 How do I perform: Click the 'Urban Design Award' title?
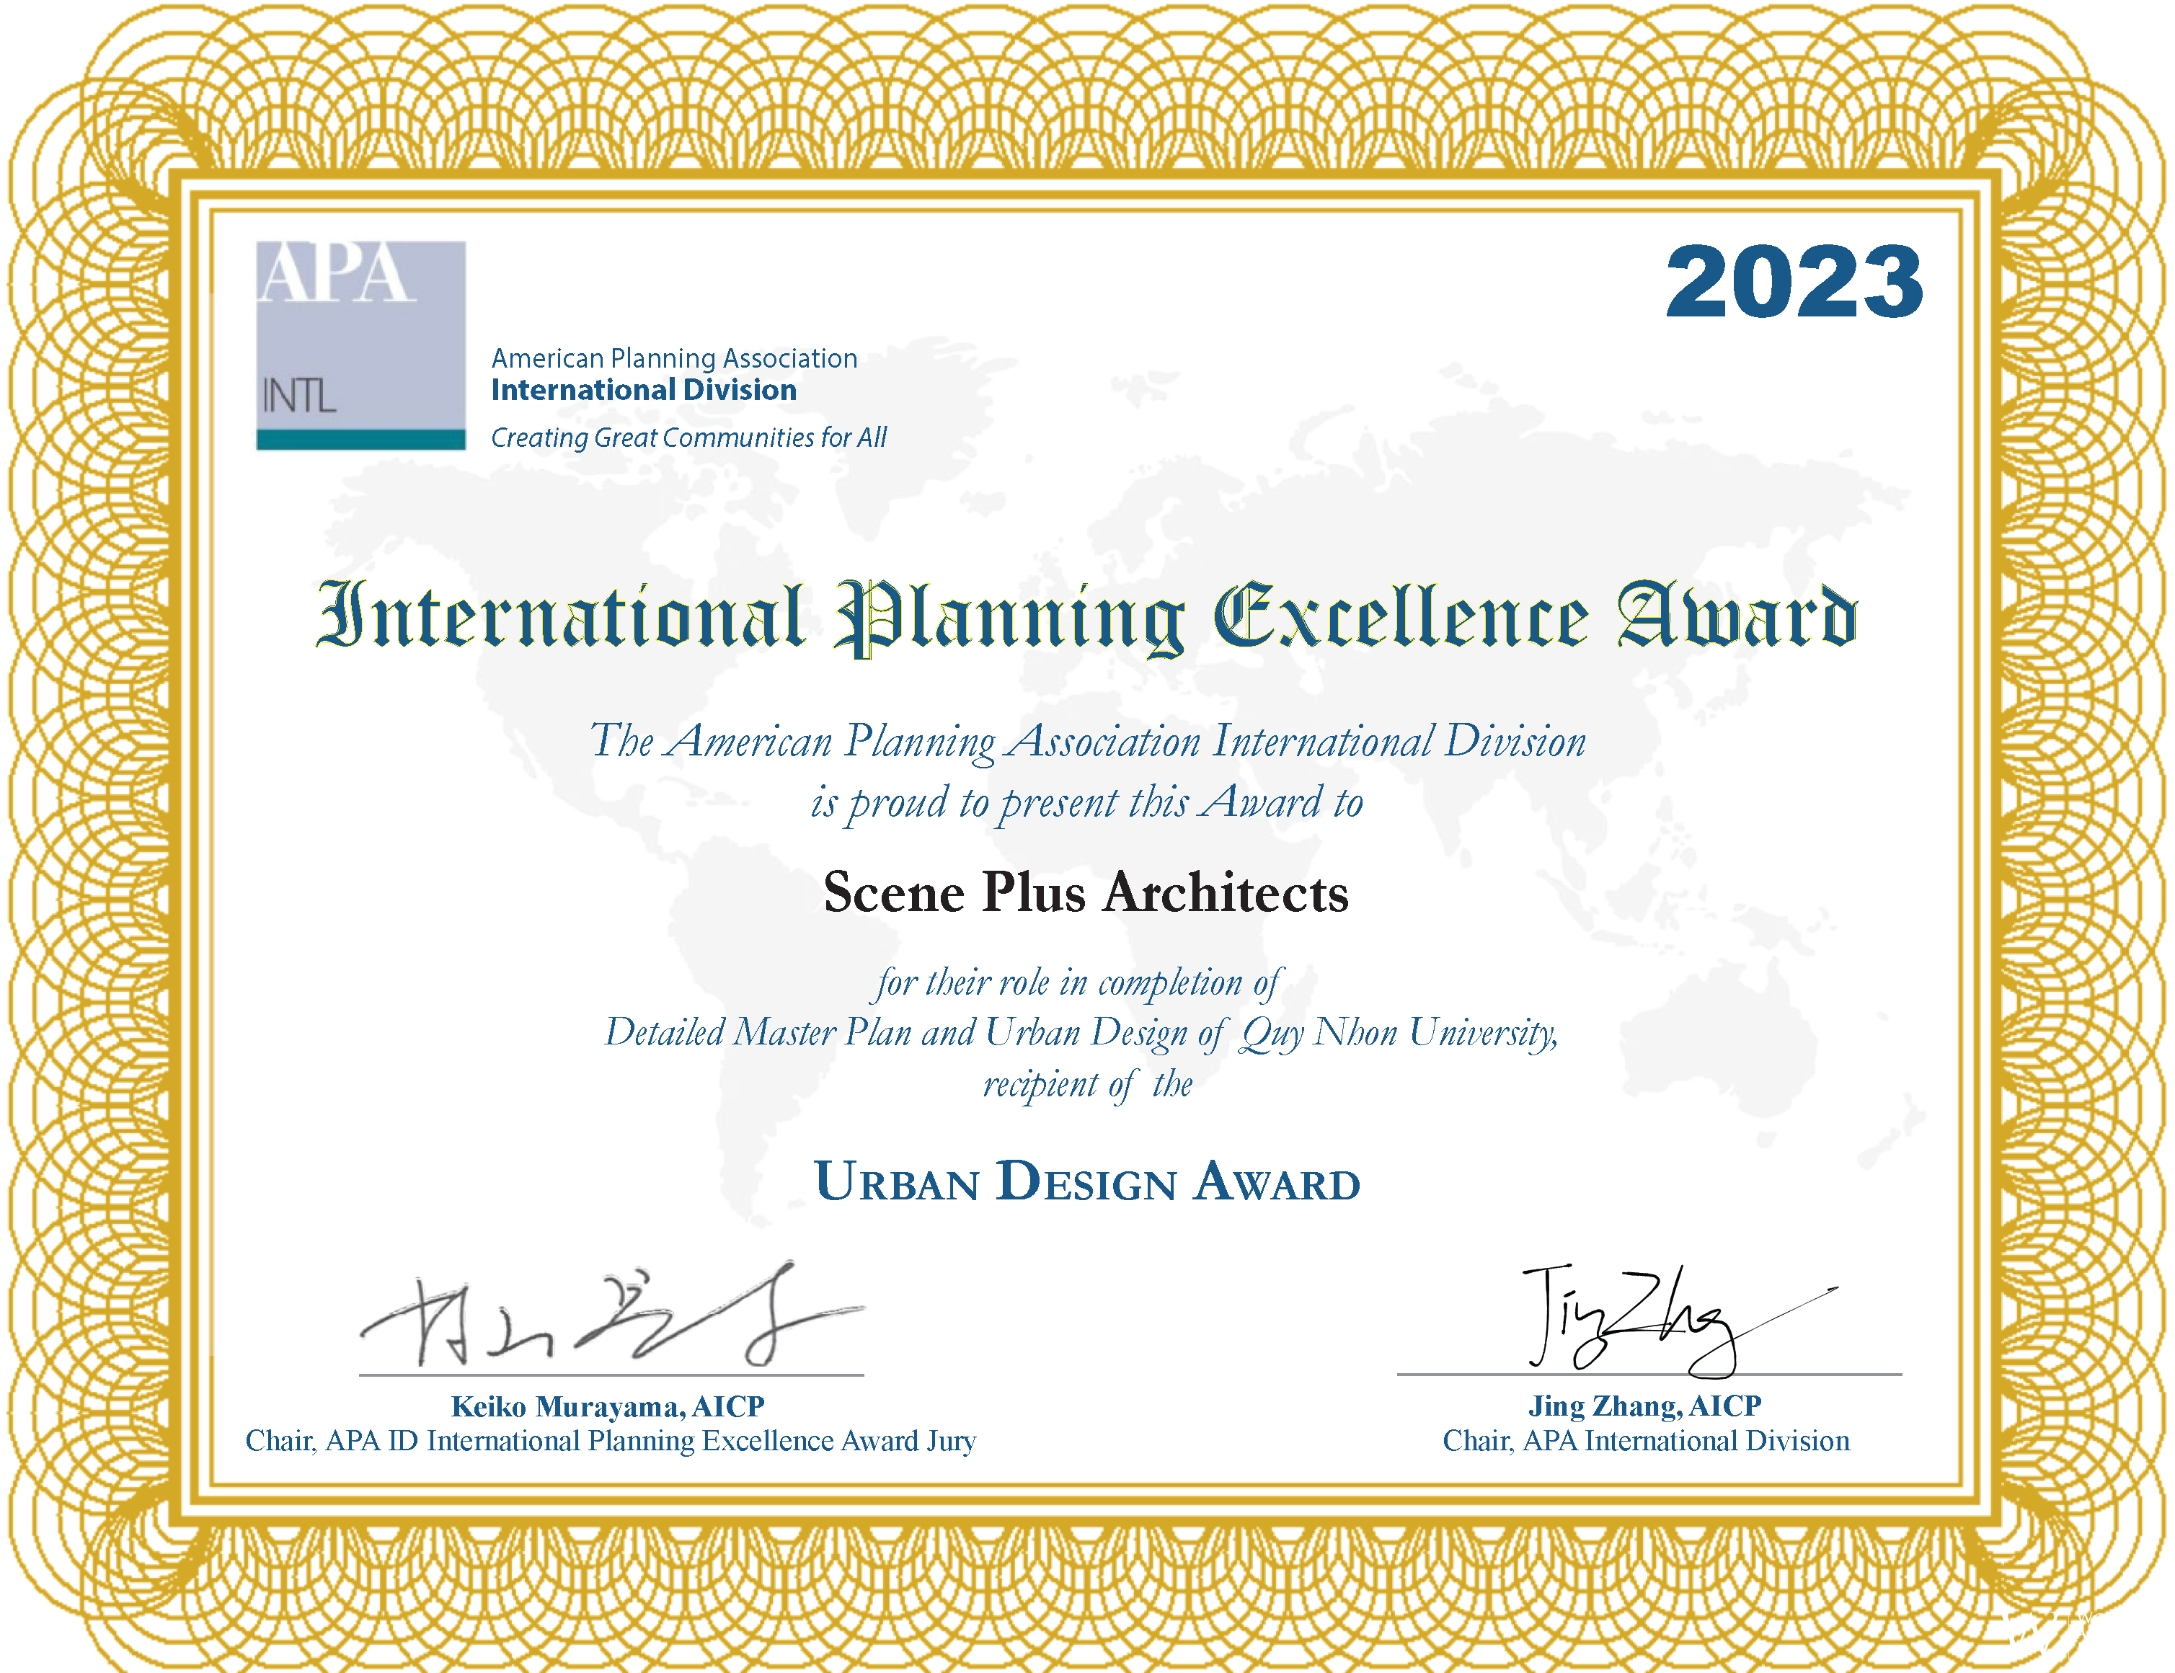click(1087, 1182)
